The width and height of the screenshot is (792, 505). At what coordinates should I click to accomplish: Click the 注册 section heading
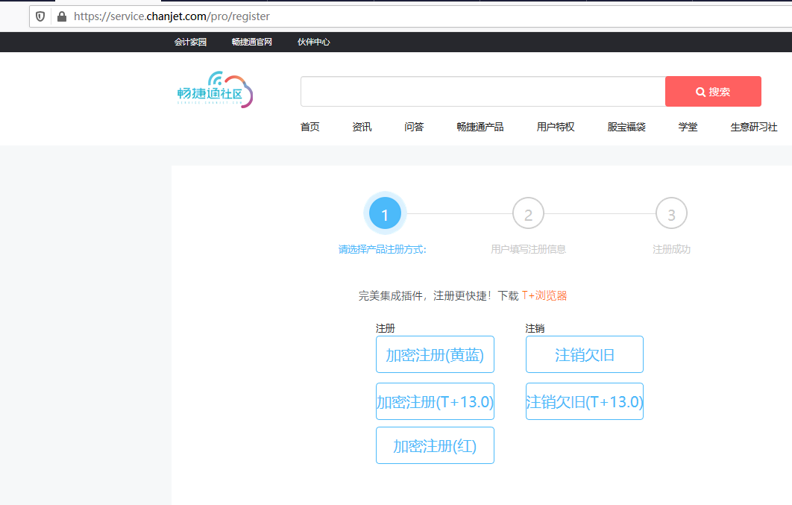coord(386,328)
